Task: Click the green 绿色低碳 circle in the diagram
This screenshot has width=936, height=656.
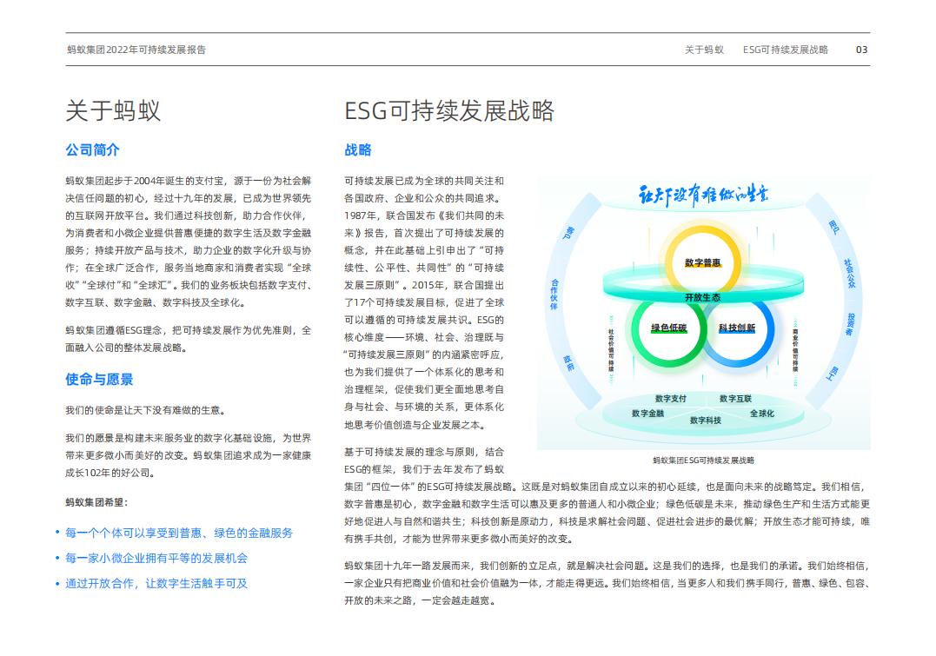Action: pos(668,328)
